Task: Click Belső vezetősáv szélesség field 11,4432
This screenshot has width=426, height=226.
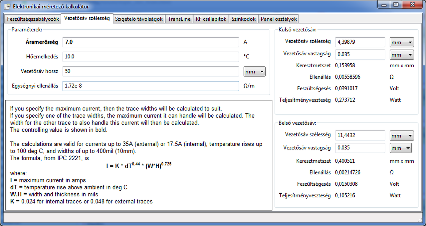Action: [x=360, y=135]
